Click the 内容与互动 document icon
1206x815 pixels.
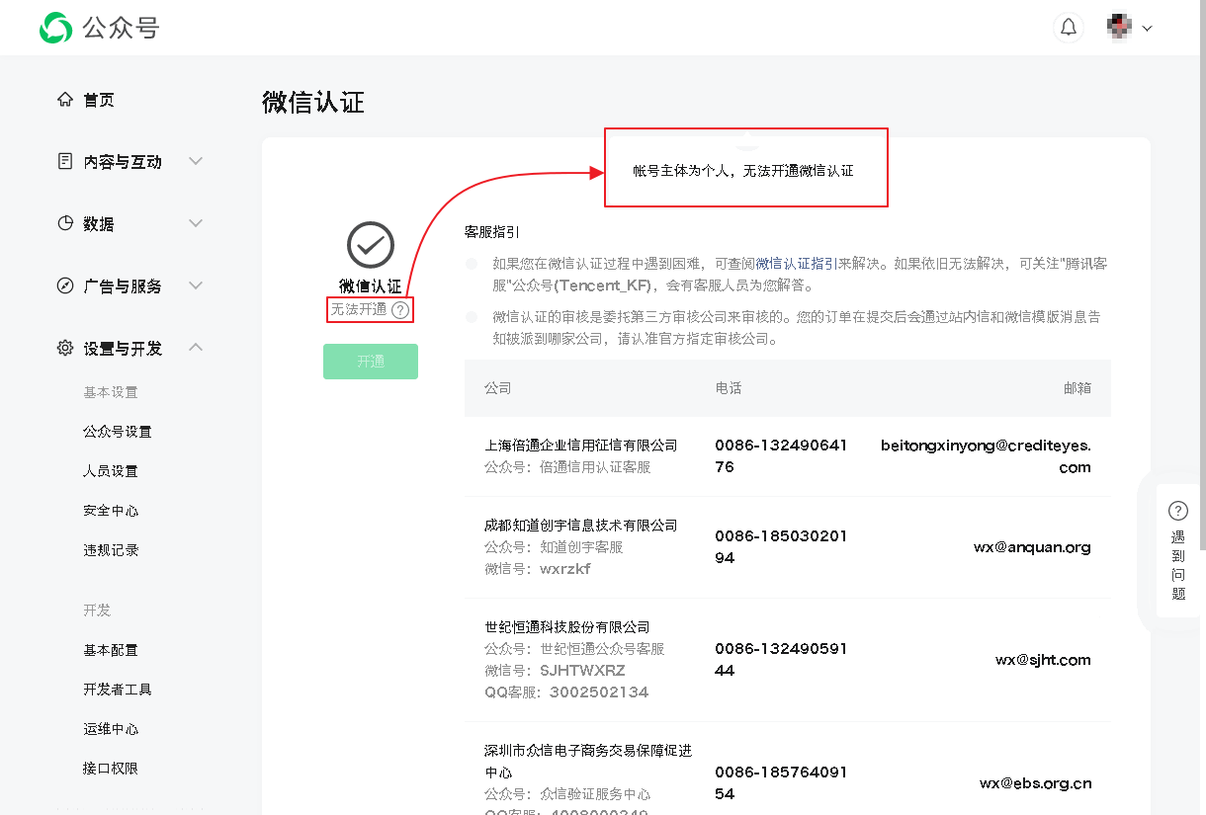coord(65,161)
